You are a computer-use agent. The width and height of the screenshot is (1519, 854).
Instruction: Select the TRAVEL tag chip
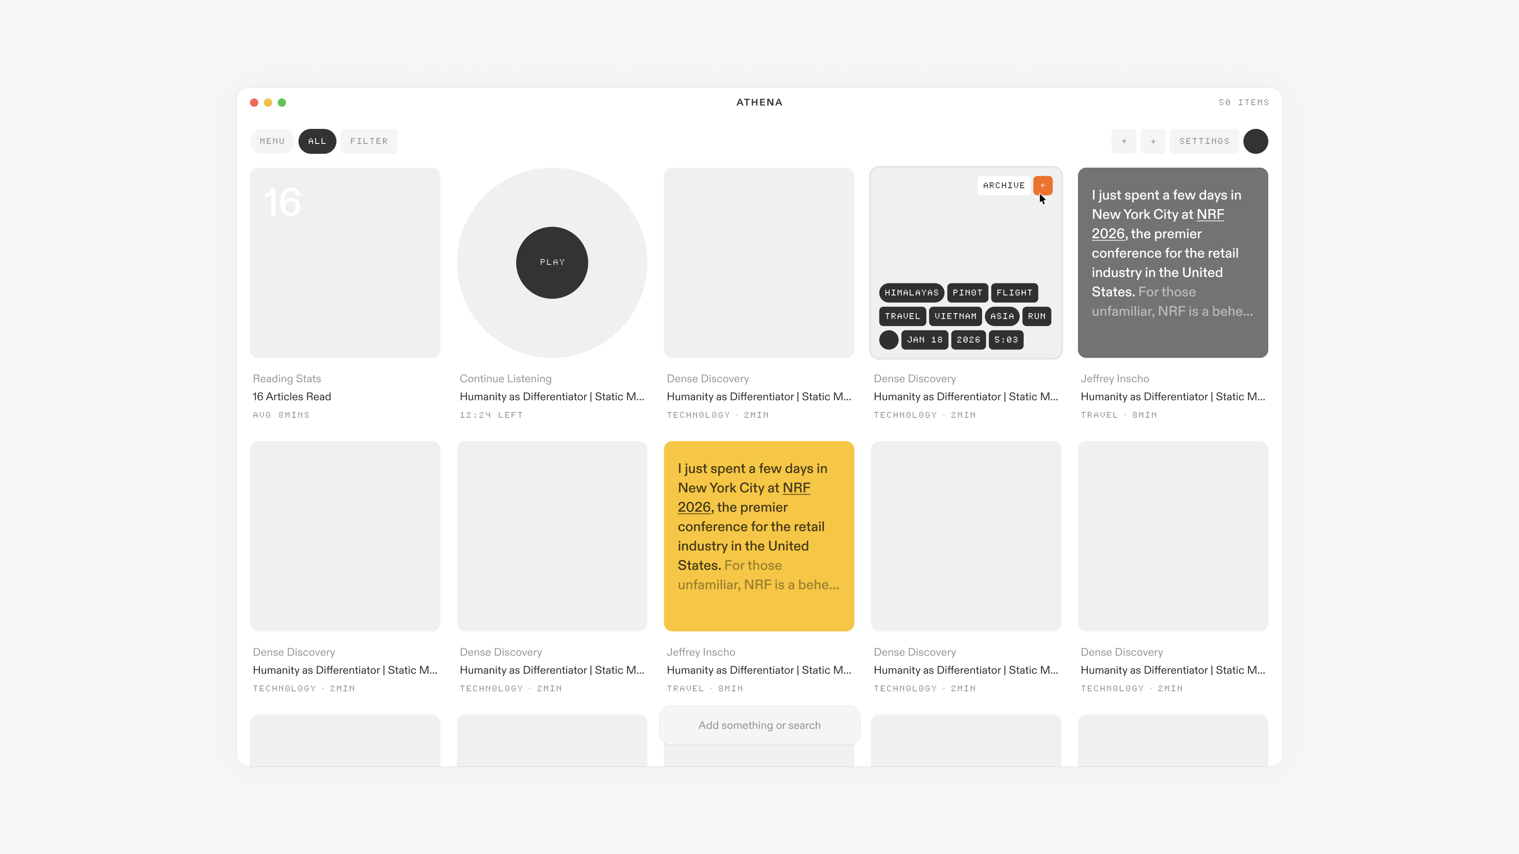tap(902, 316)
